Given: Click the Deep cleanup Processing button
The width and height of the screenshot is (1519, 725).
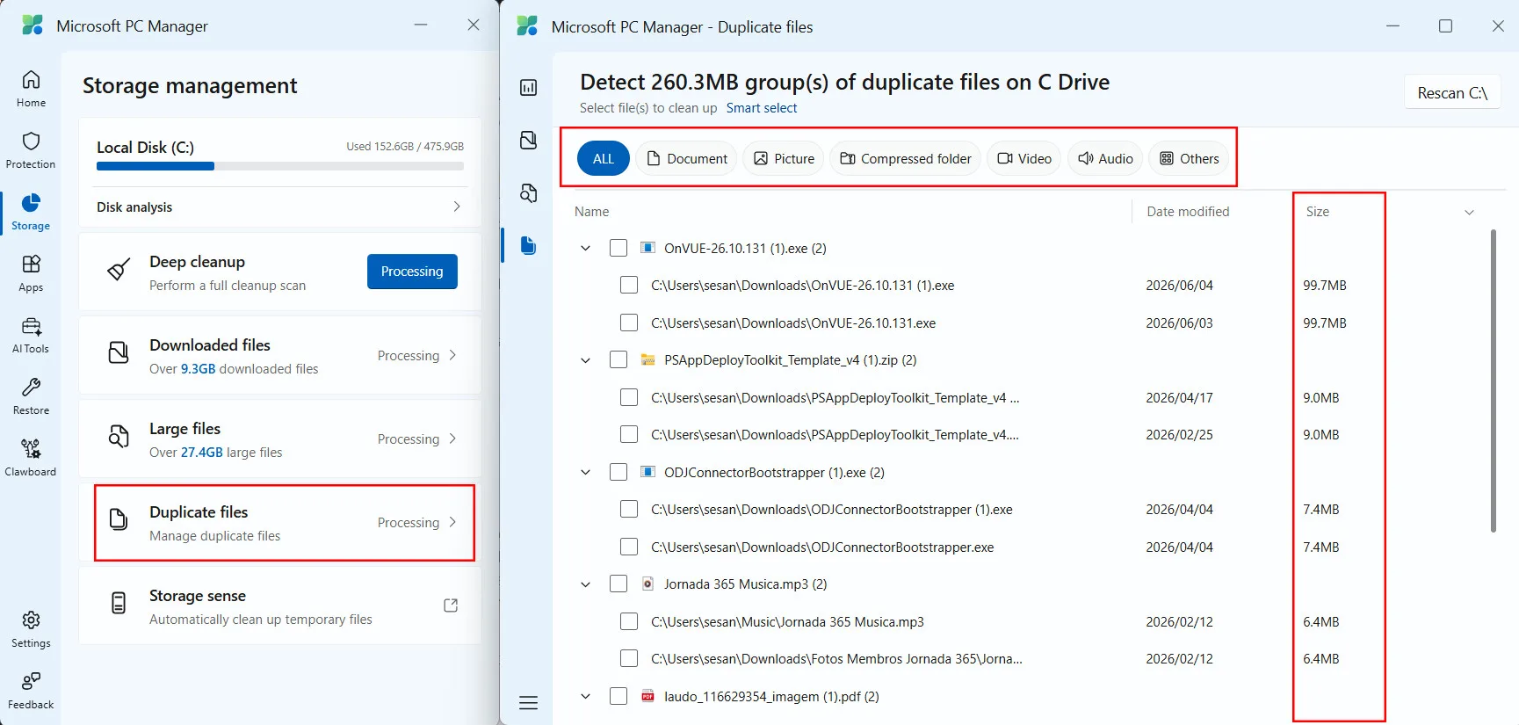Looking at the screenshot, I should (x=412, y=272).
